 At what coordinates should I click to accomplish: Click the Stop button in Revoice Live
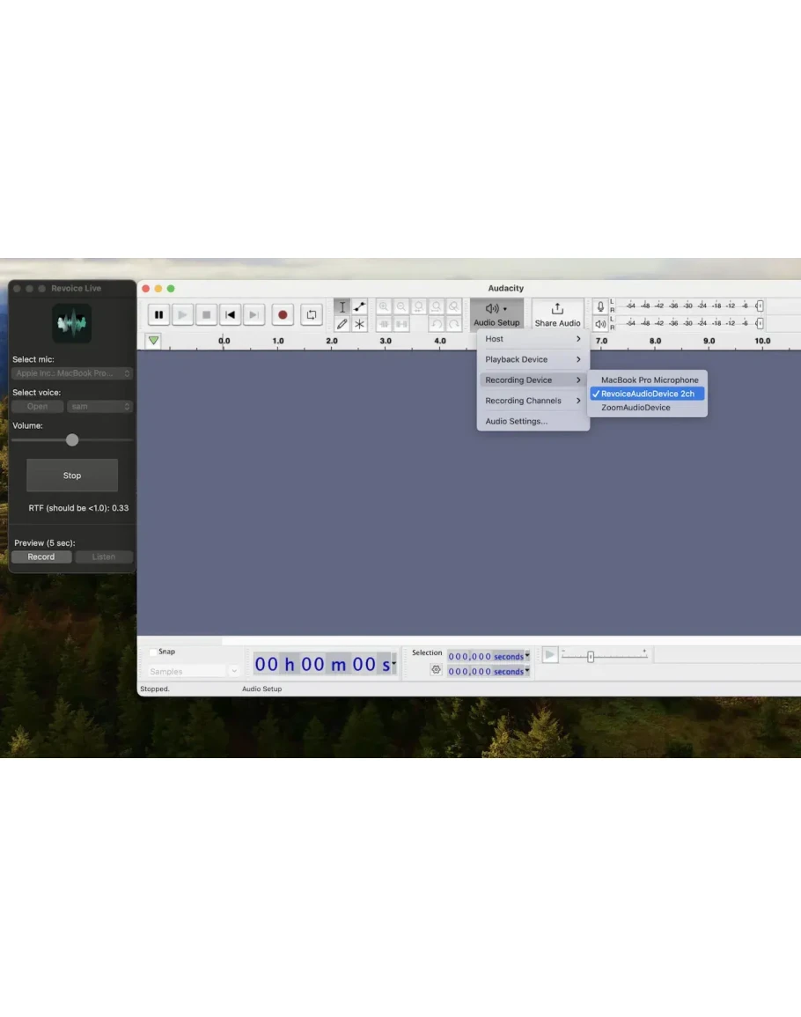tap(72, 475)
